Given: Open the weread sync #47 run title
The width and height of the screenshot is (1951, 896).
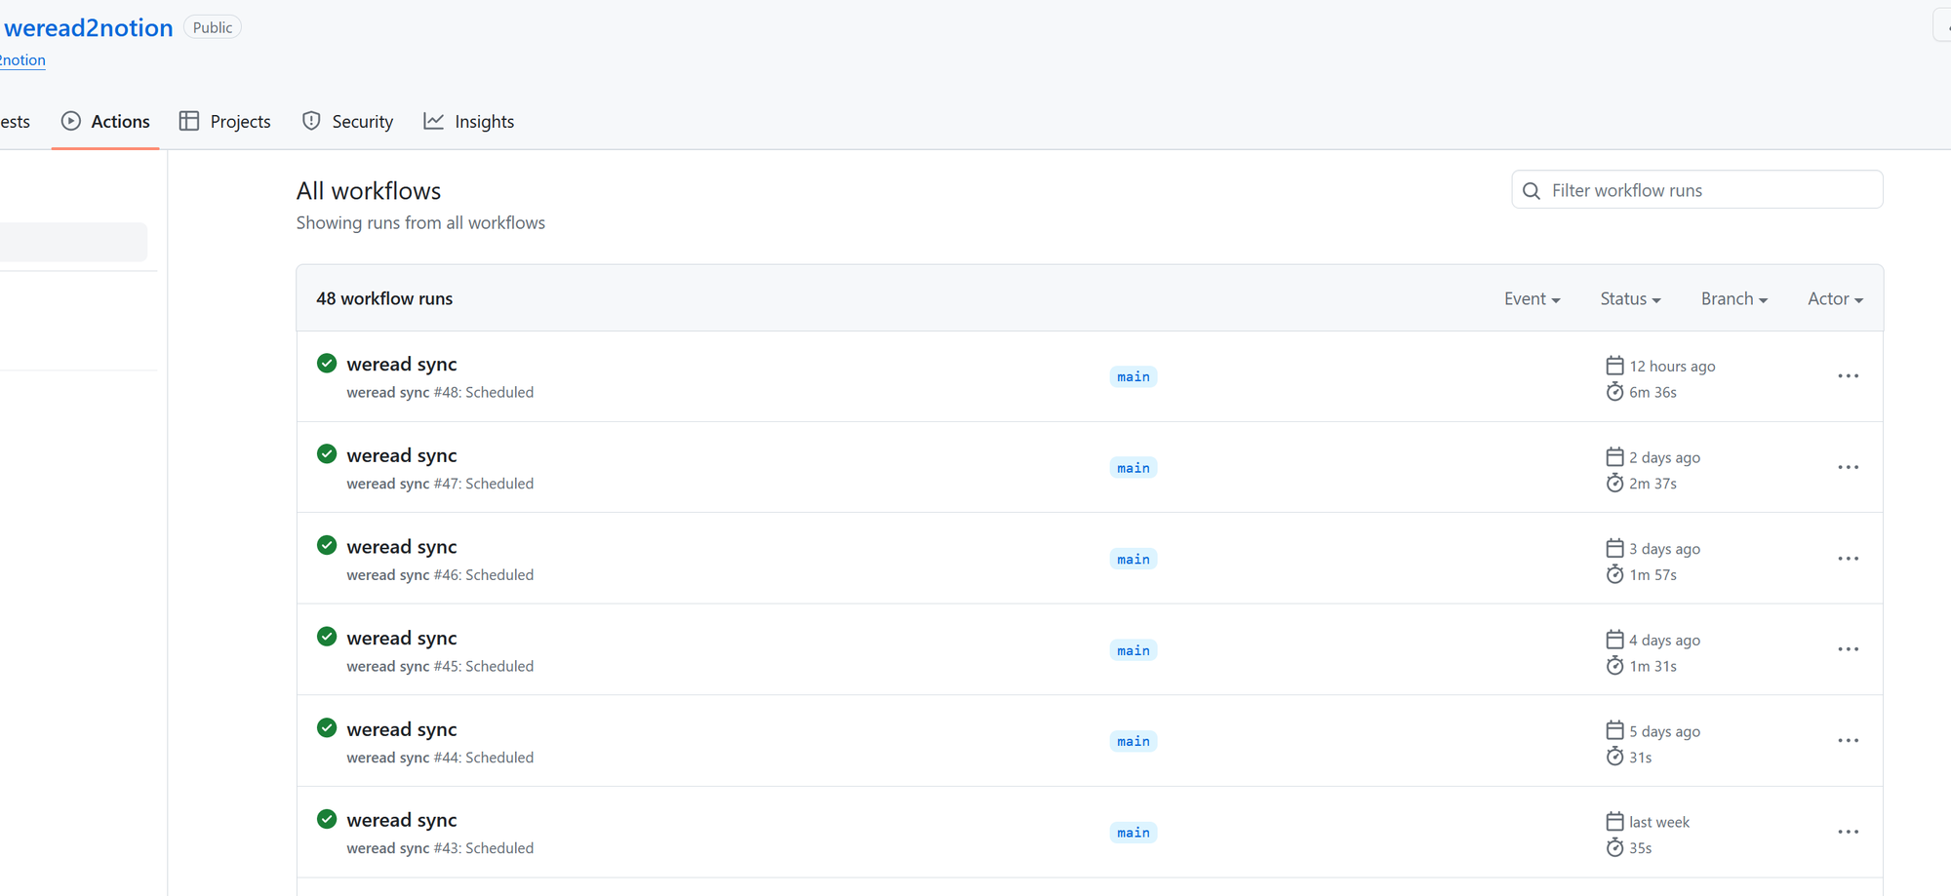Looking at the screenshot, I should [402, 455].
